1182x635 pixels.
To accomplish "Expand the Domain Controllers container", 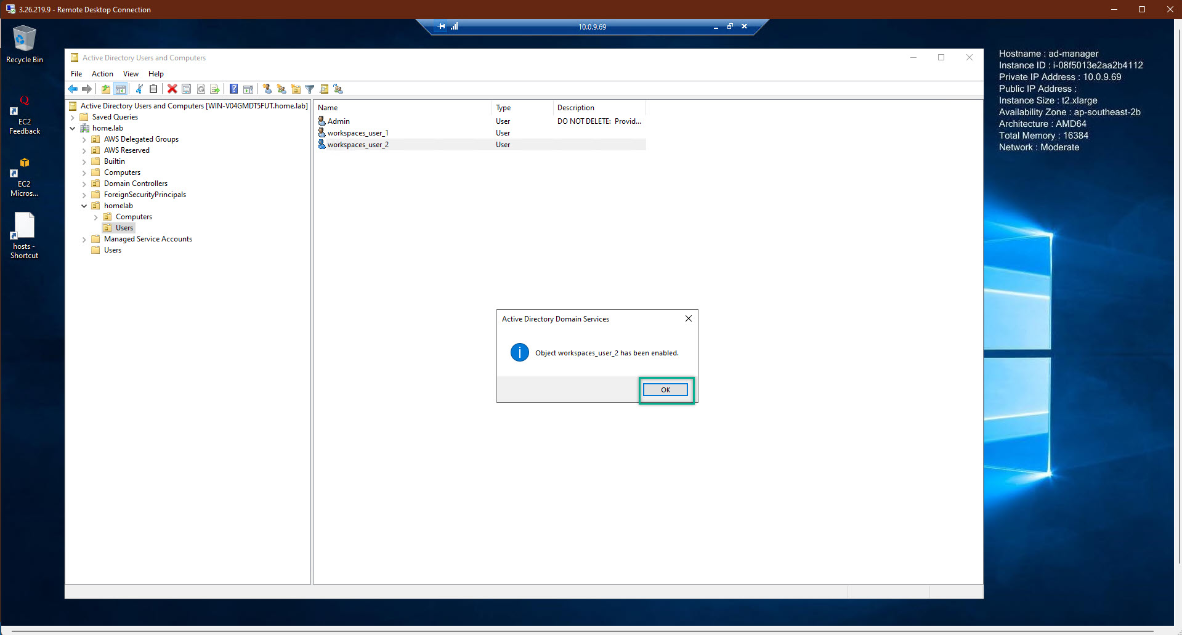I will pyautogui.click(x=84, y=184).
